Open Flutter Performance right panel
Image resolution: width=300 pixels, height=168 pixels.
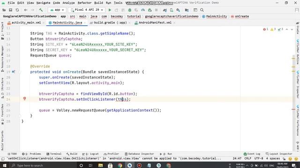tap(298, 120)
